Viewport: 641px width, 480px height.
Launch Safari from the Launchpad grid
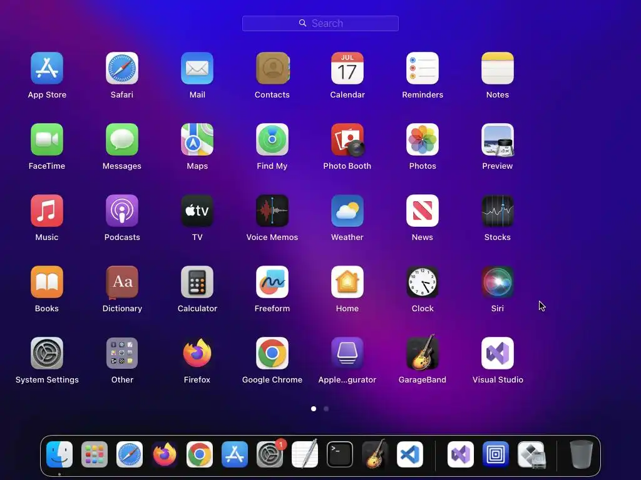(x=122, y=68)
